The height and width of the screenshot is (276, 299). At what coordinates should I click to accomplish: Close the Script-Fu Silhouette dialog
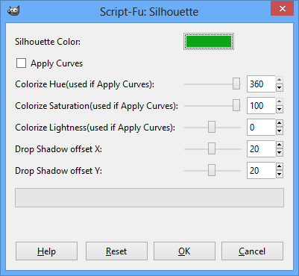[x=283, y=9]
